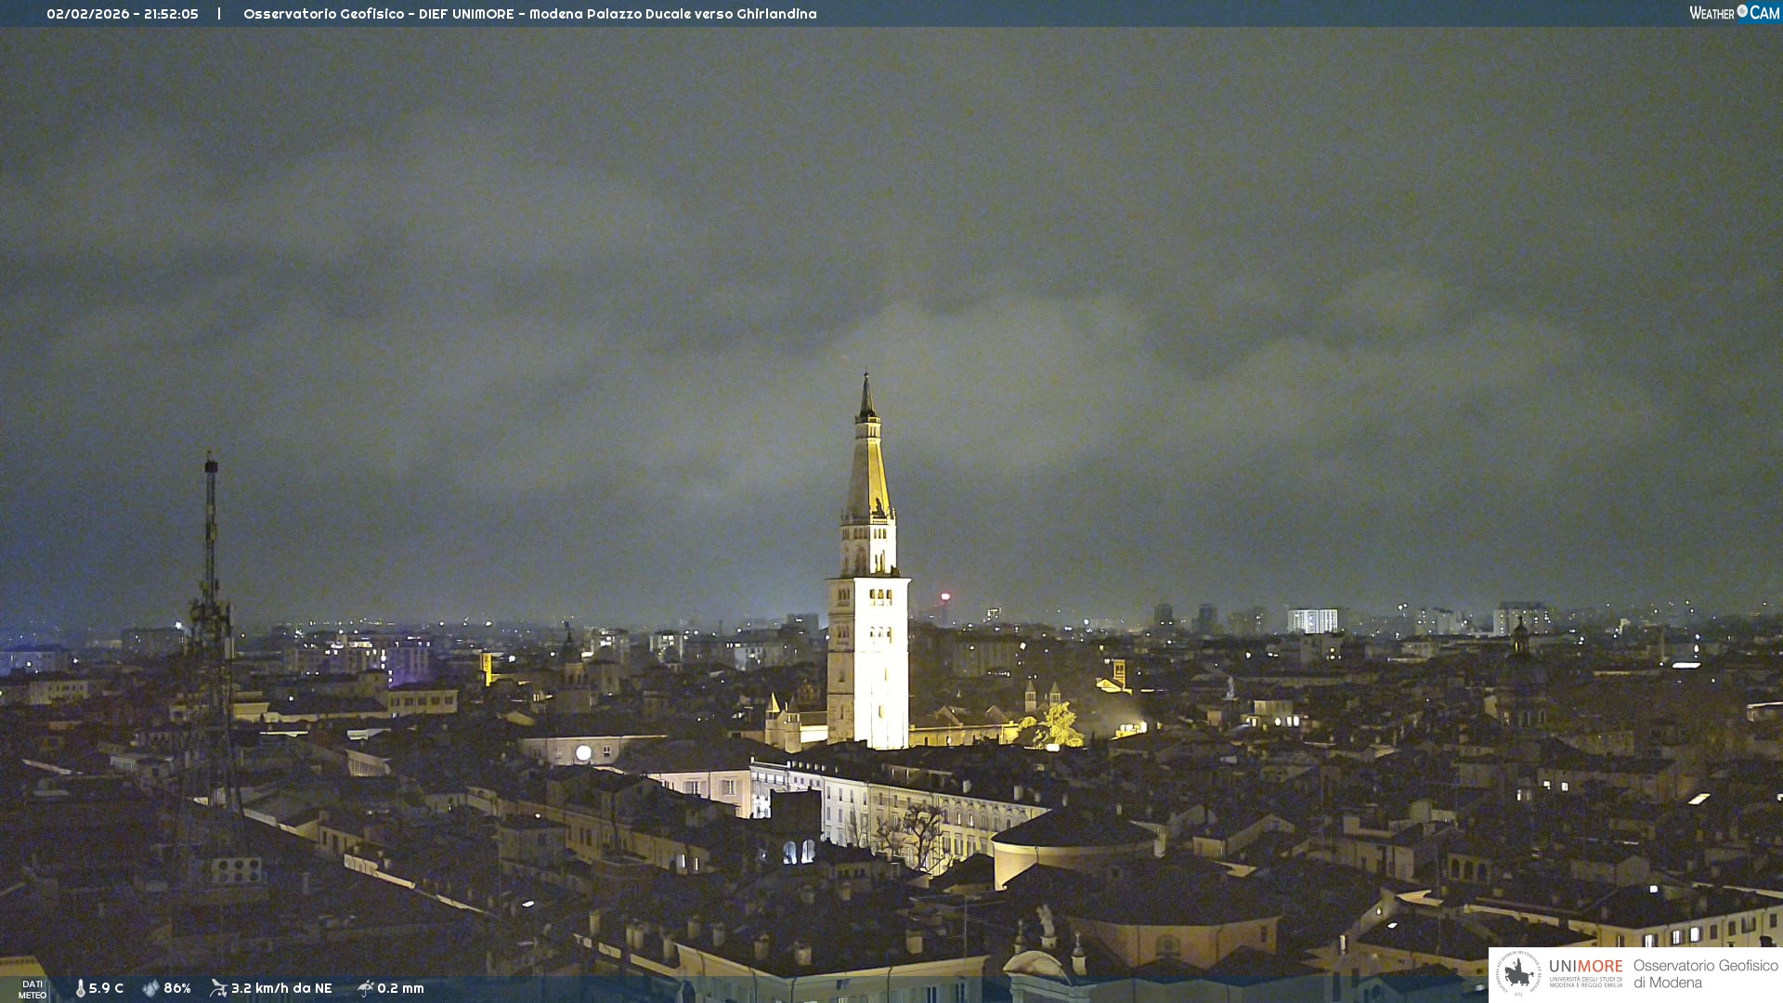Click the illuminated Ghirlandina tower spire
This screenshot has width=1783, height=1003.
pyautogui.click(x=868, y=464)
